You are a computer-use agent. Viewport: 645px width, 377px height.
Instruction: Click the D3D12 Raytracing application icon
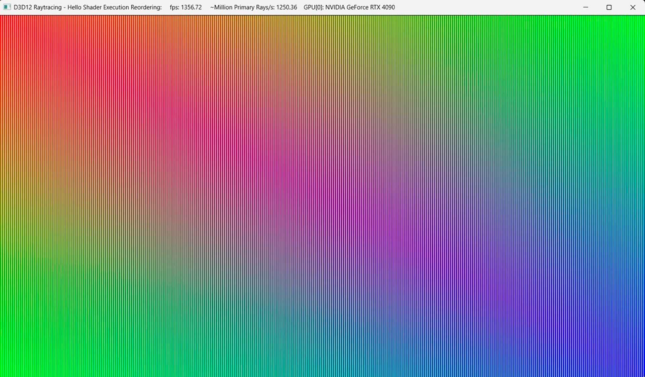click(x=6, y=7)
